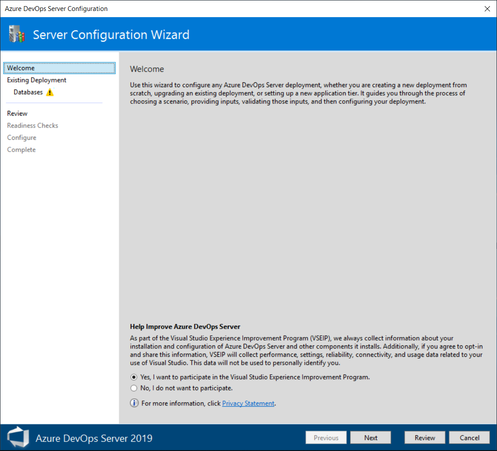Click the Review button in footer

(x=425, y=437)
